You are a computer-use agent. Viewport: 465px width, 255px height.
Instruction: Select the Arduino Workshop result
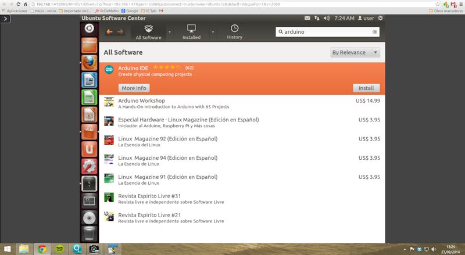click(x=242, y=103)
